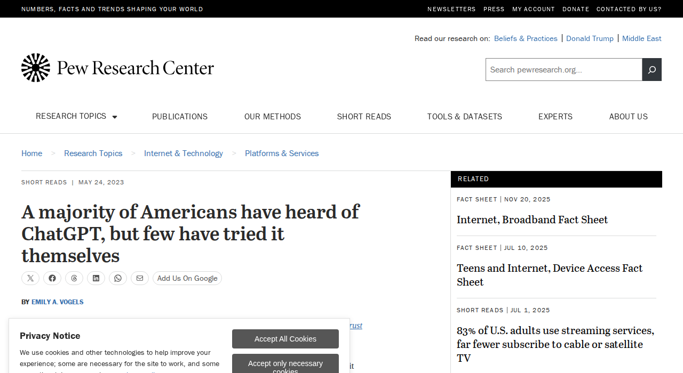Image resolution: width=683 pixels, height=373 pixels.
Task: Click the Press link in top bar
Action: point(494,9)
